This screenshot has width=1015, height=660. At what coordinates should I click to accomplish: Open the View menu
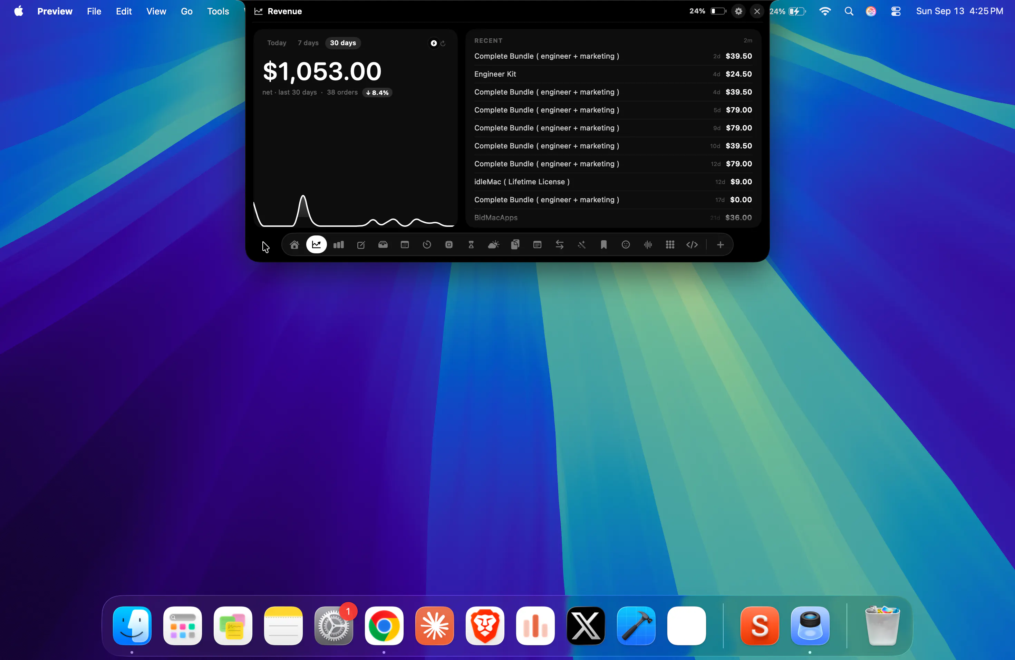[156, 11]
